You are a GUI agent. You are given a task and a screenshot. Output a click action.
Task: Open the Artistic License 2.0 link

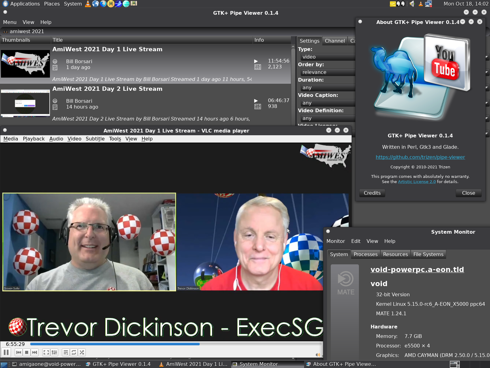tap(417, 182)
